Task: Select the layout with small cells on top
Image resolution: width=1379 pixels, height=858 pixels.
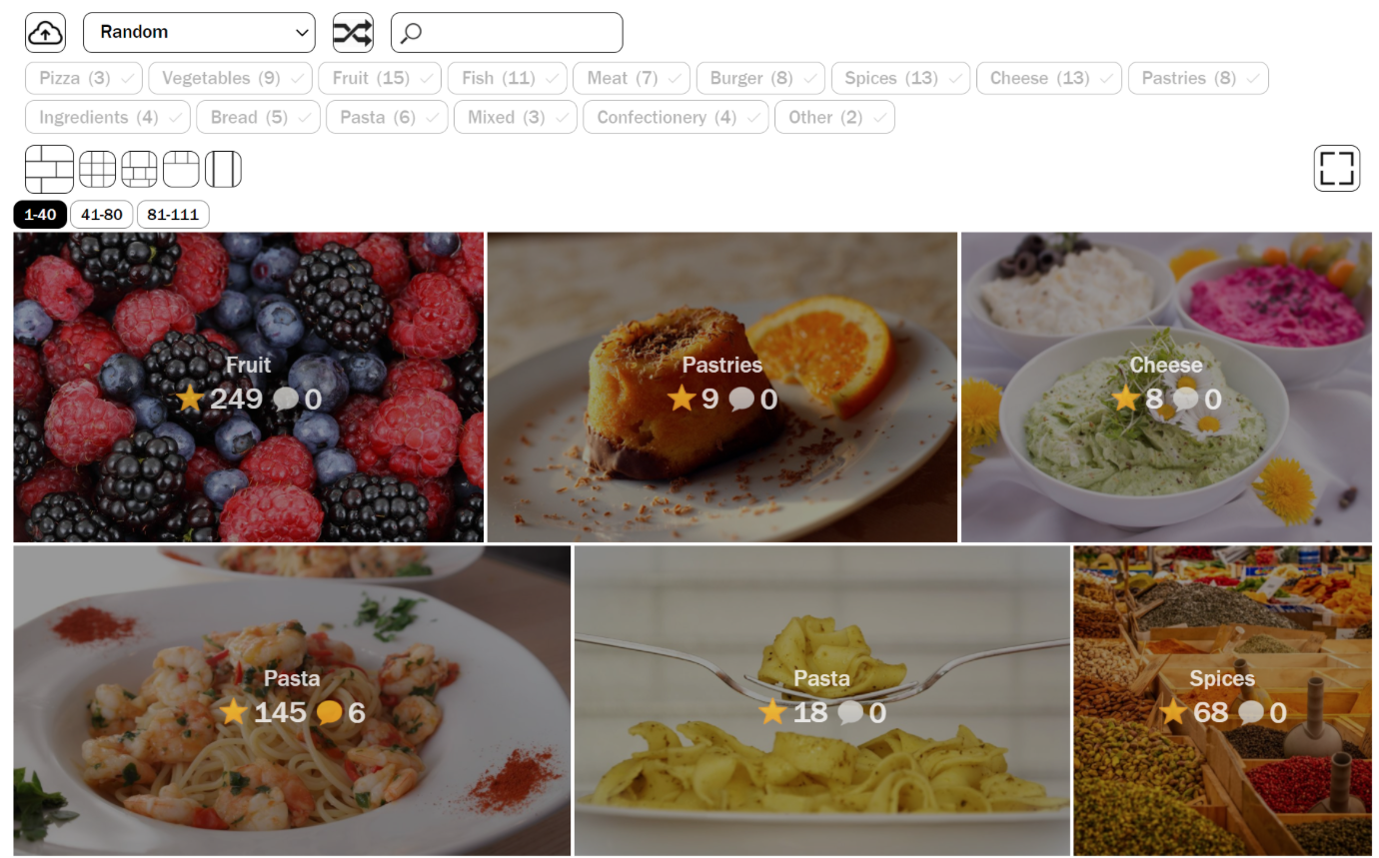Action: (182, 169)
